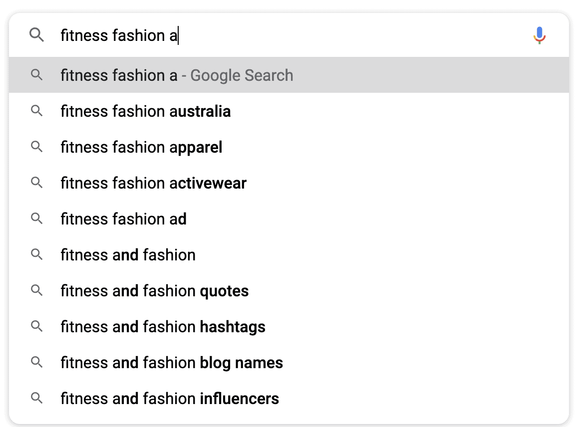
Task: Select the 'fitness fashion activewear' suggestion
Action: (154, 183)
